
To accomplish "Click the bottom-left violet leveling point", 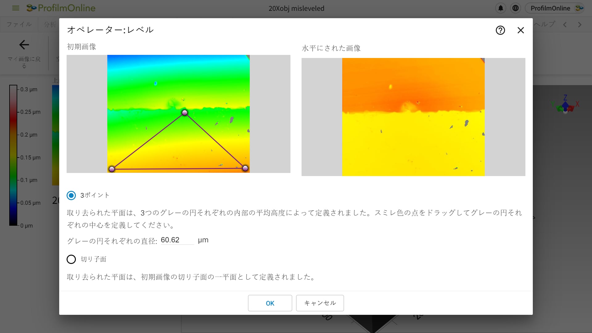I will click(112, 169).
